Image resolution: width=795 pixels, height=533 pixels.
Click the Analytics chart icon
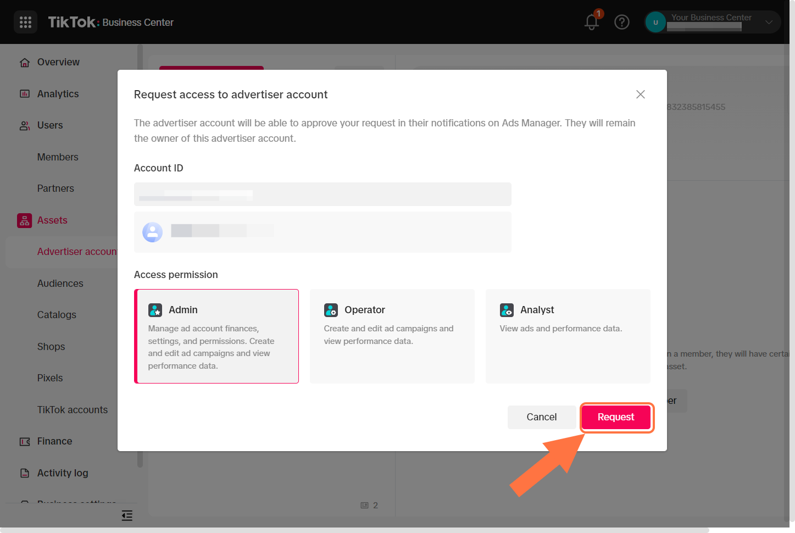click(25, 94)
